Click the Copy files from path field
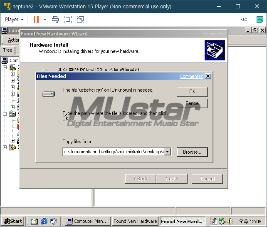Viewport: 267px width, 227px height. point(114,152)
